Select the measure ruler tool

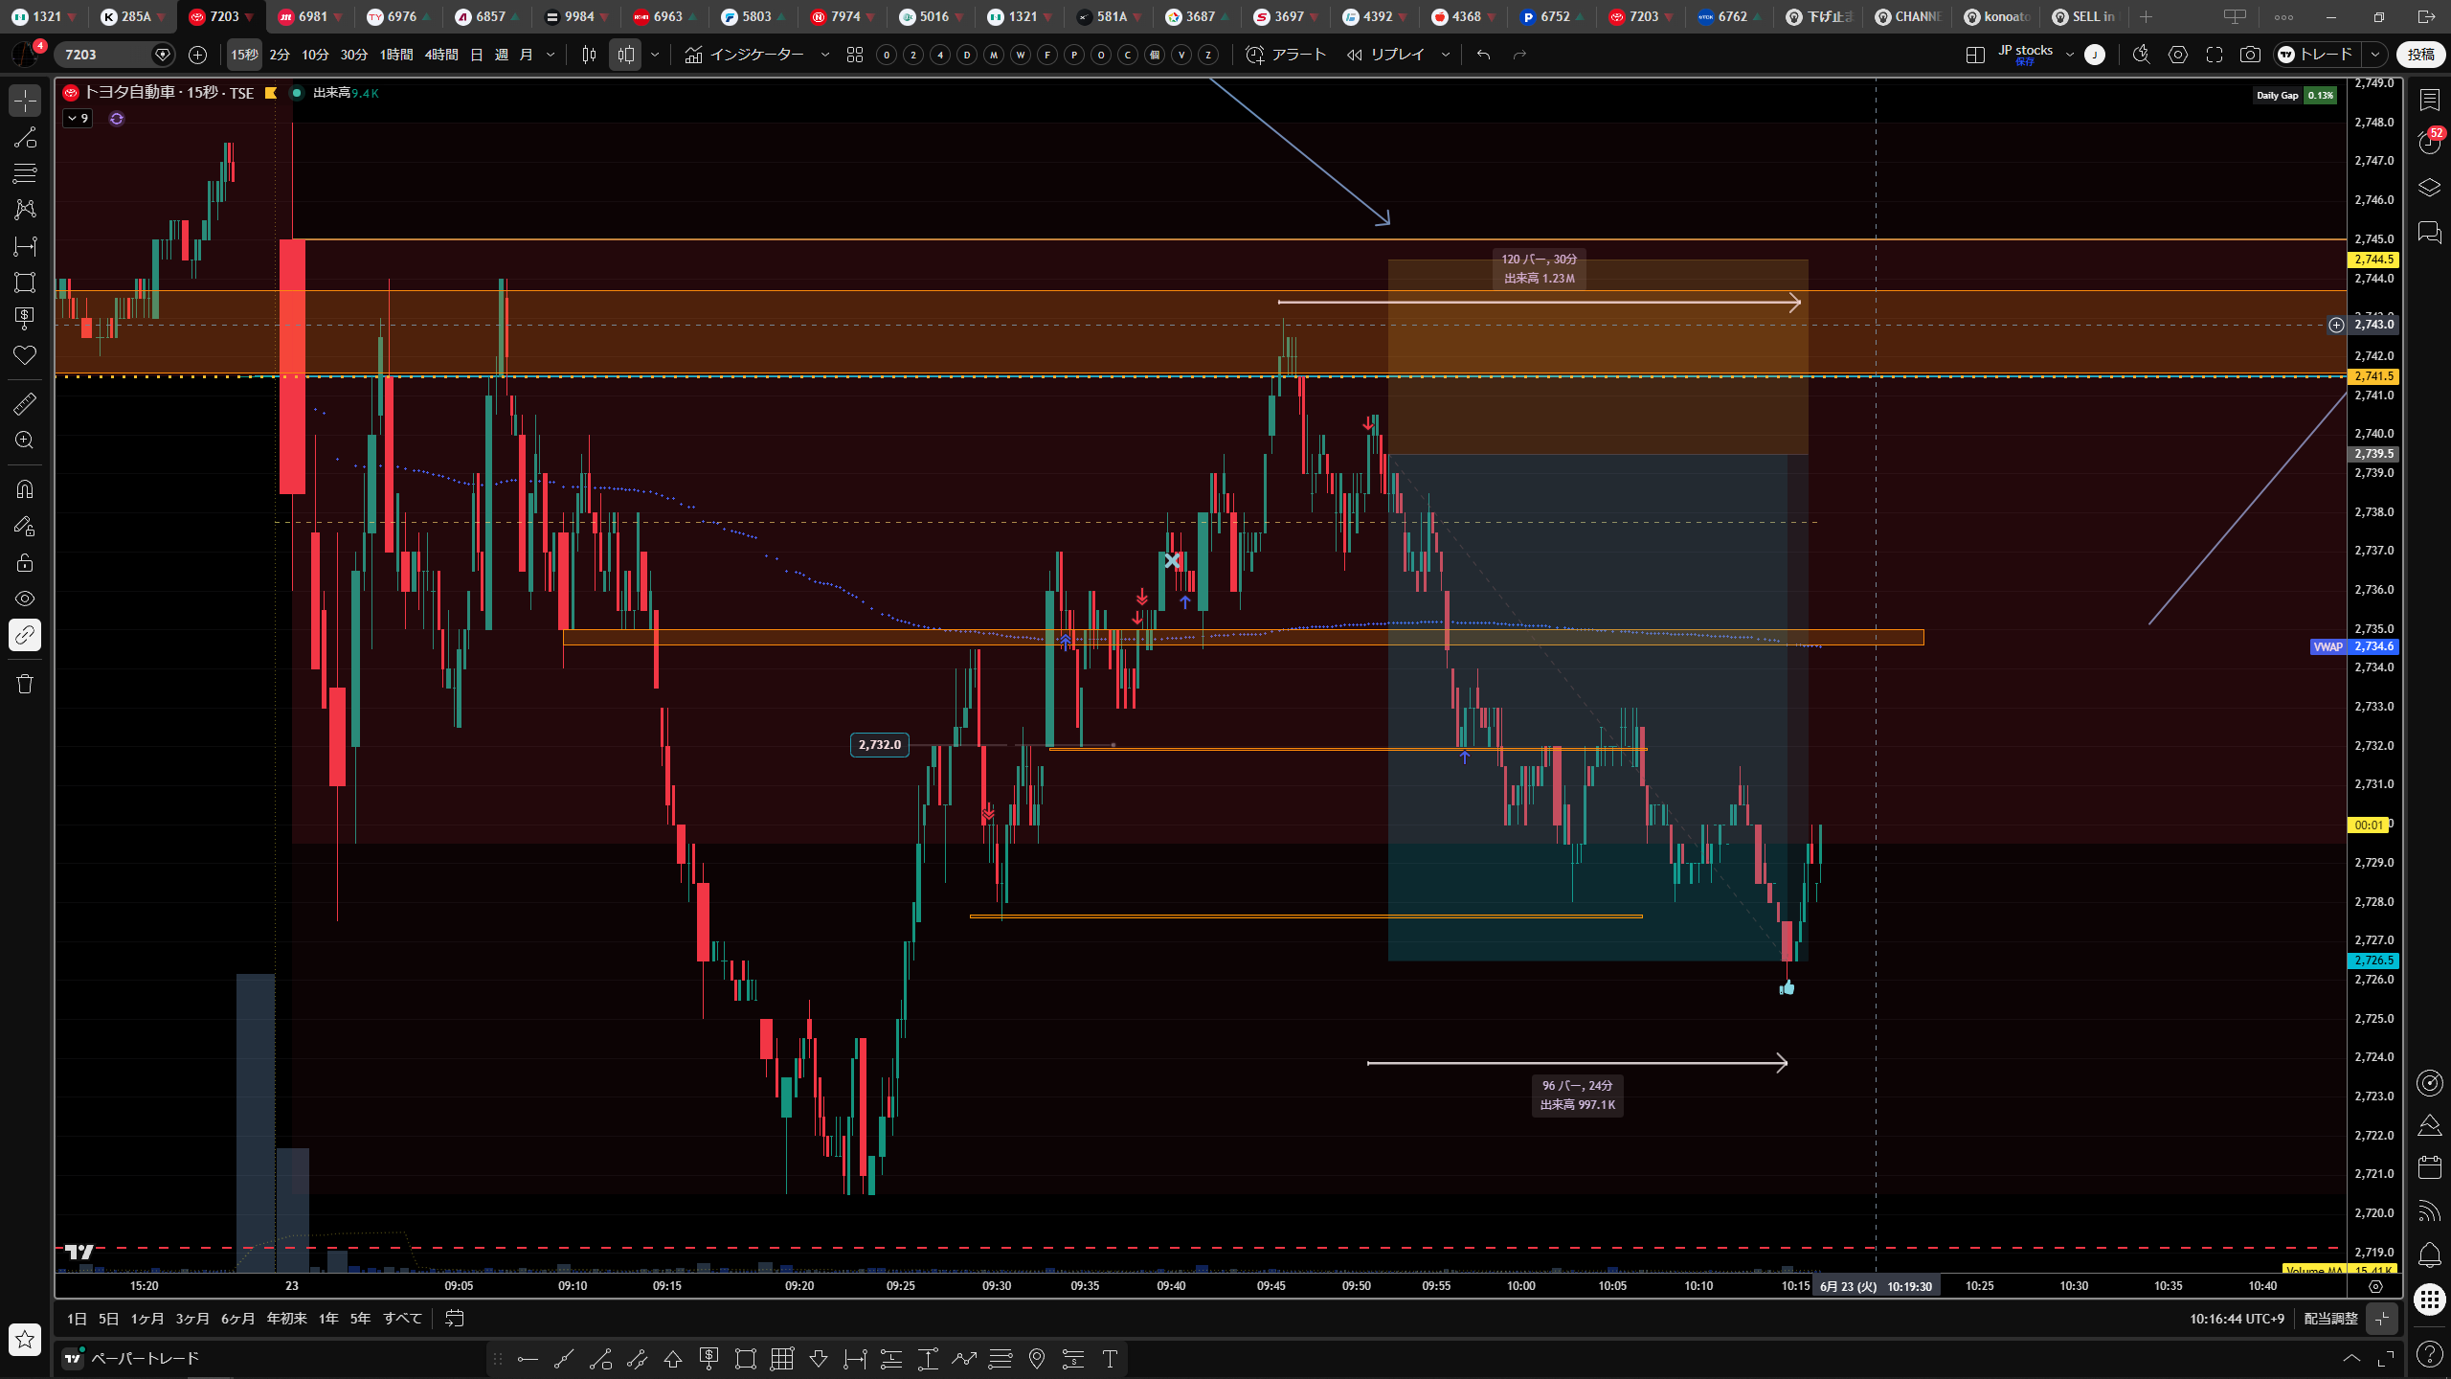click(25, 403)
